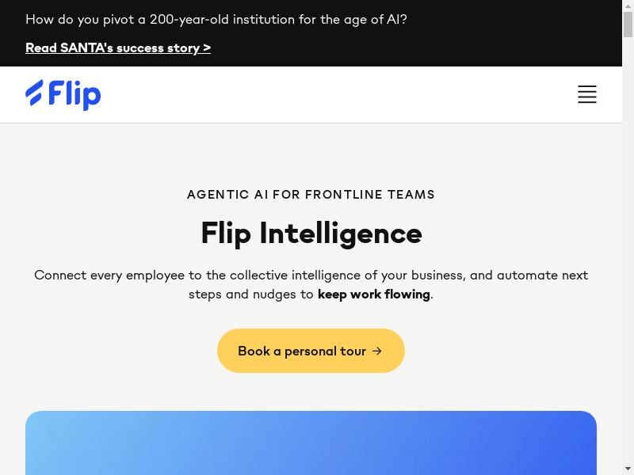Click the chevron after SANTA's success story
The image size is (634, 475).
[x=207, y=48]
